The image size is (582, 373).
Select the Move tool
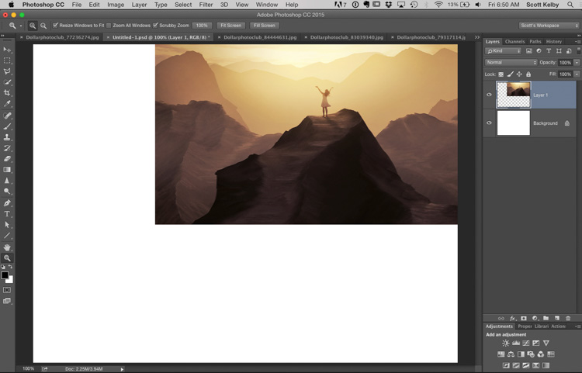tap(8, 50)
